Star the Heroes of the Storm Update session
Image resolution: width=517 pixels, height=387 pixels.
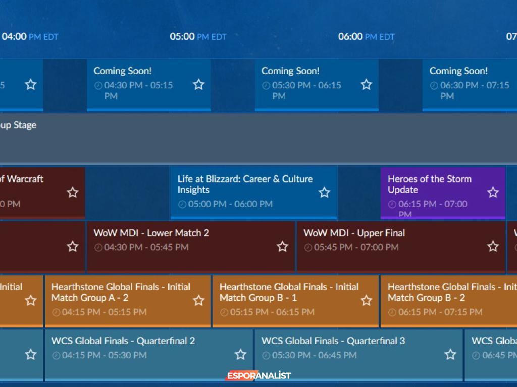point(493,192)
